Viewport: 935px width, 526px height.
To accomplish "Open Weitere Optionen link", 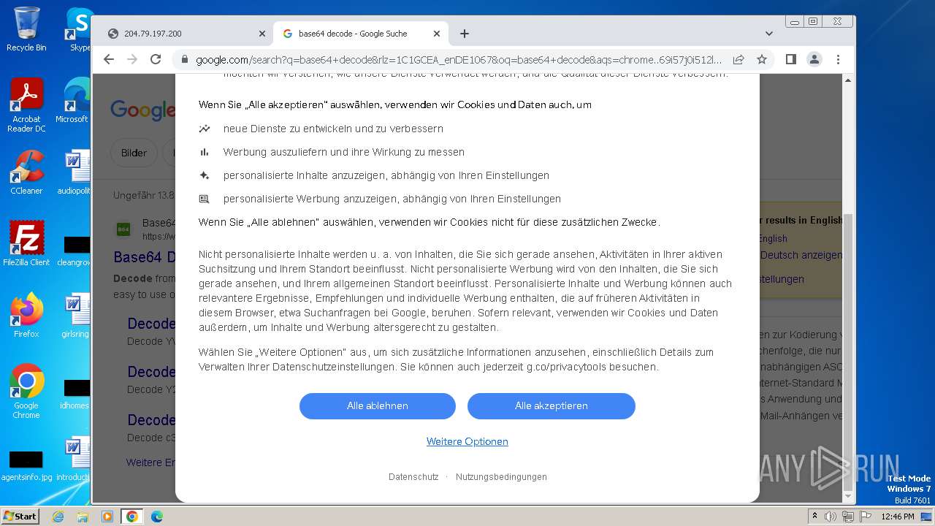I will point(467,441).
